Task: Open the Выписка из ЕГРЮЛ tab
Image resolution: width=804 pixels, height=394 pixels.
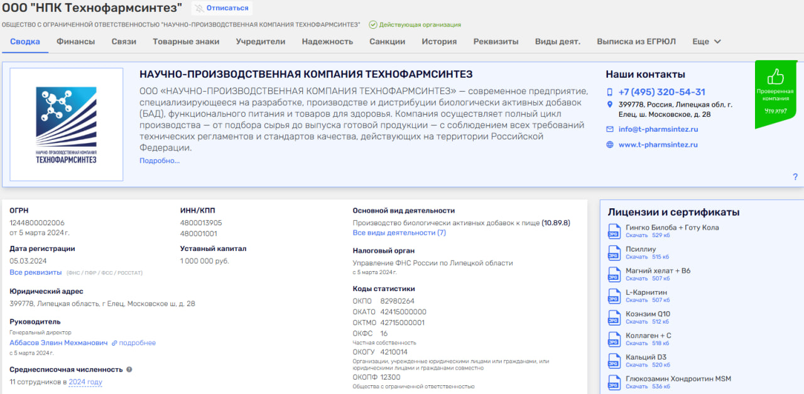Action: pyautogui.click(x=636, y=41)
